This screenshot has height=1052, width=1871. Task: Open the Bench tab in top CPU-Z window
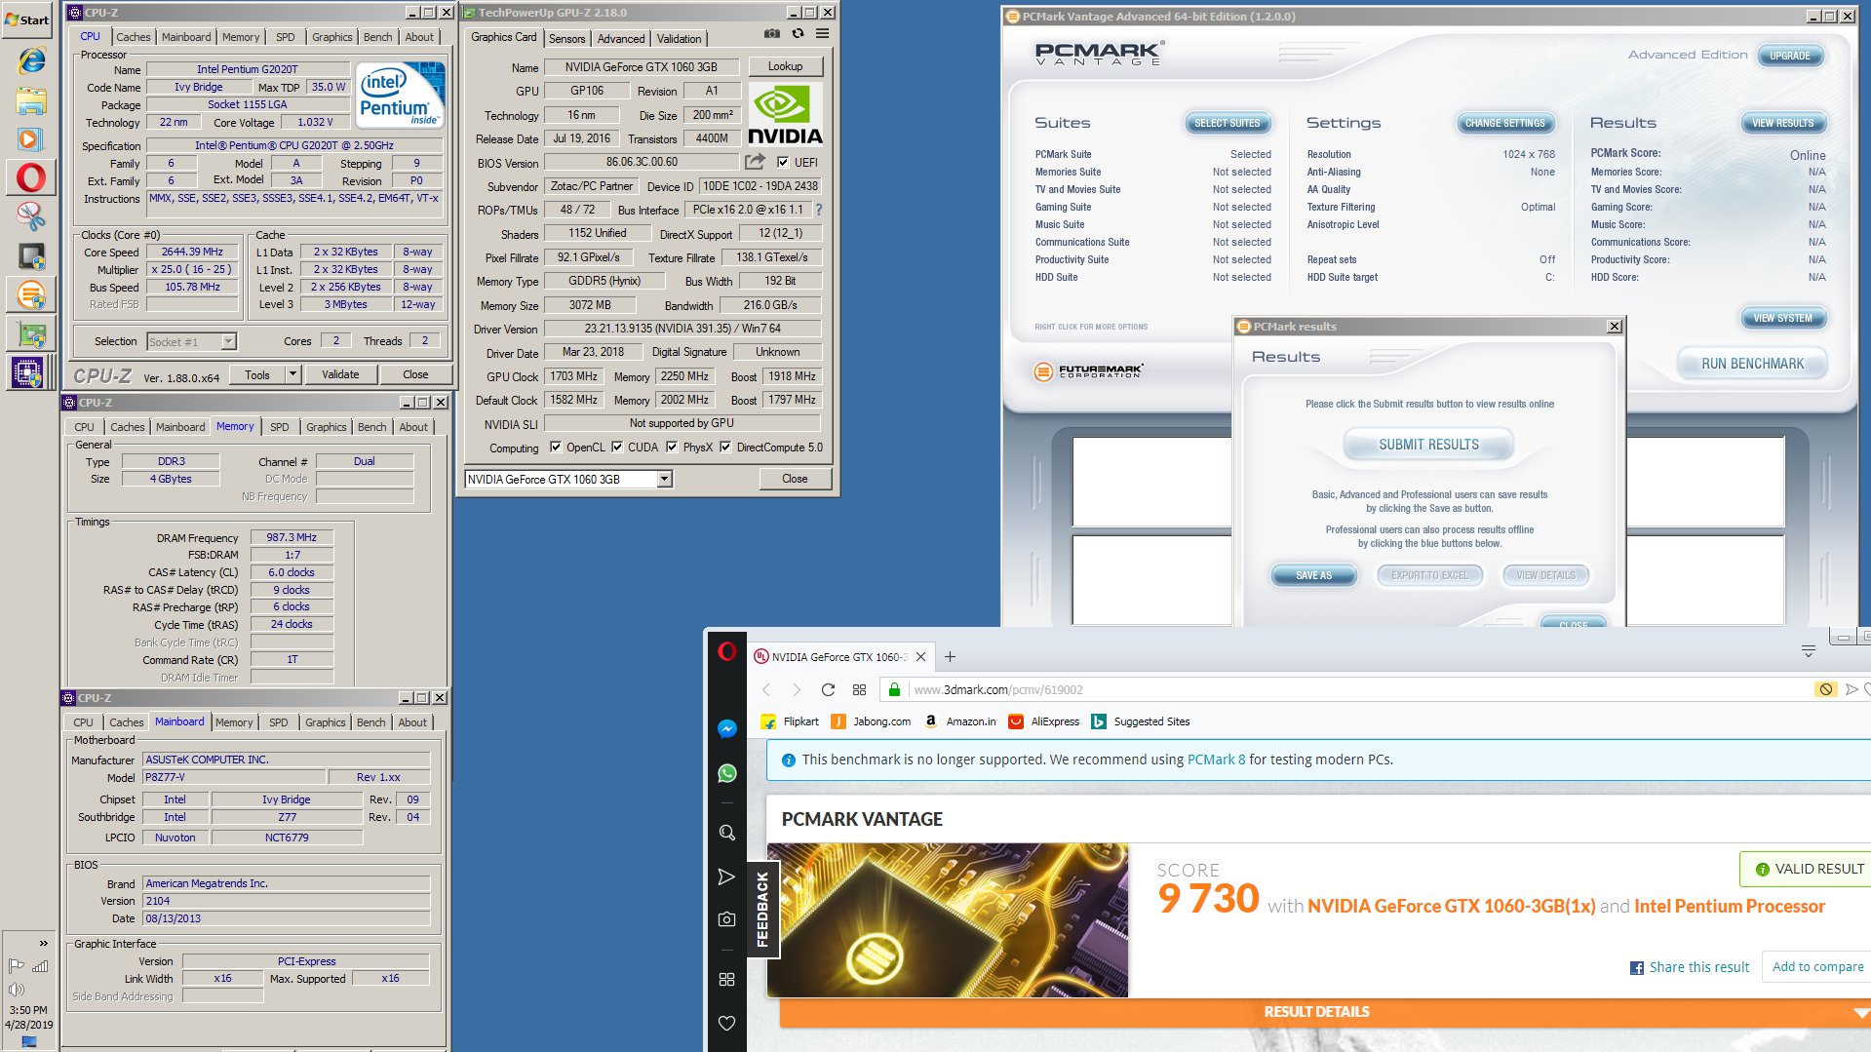pyautogui.click(x=378, y=37)
